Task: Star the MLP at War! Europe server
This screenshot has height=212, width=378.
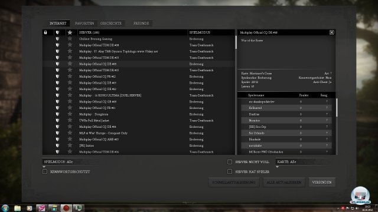Action: click(x=70, y=133)
